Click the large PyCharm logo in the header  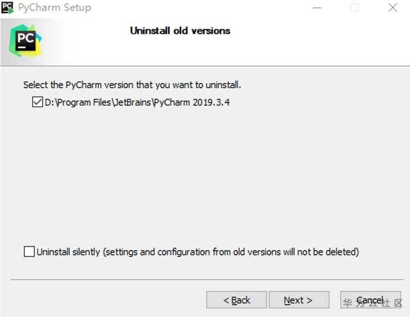tap(26, 41)
